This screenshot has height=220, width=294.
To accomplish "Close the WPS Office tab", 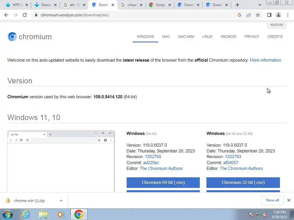I will coord(27,5).
